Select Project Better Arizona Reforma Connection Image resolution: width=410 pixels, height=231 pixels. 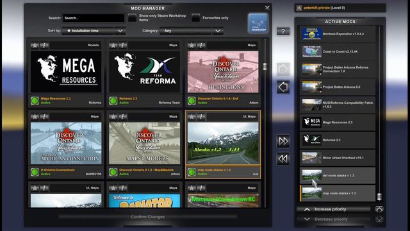pyautogui.click(x=338, y=69)
